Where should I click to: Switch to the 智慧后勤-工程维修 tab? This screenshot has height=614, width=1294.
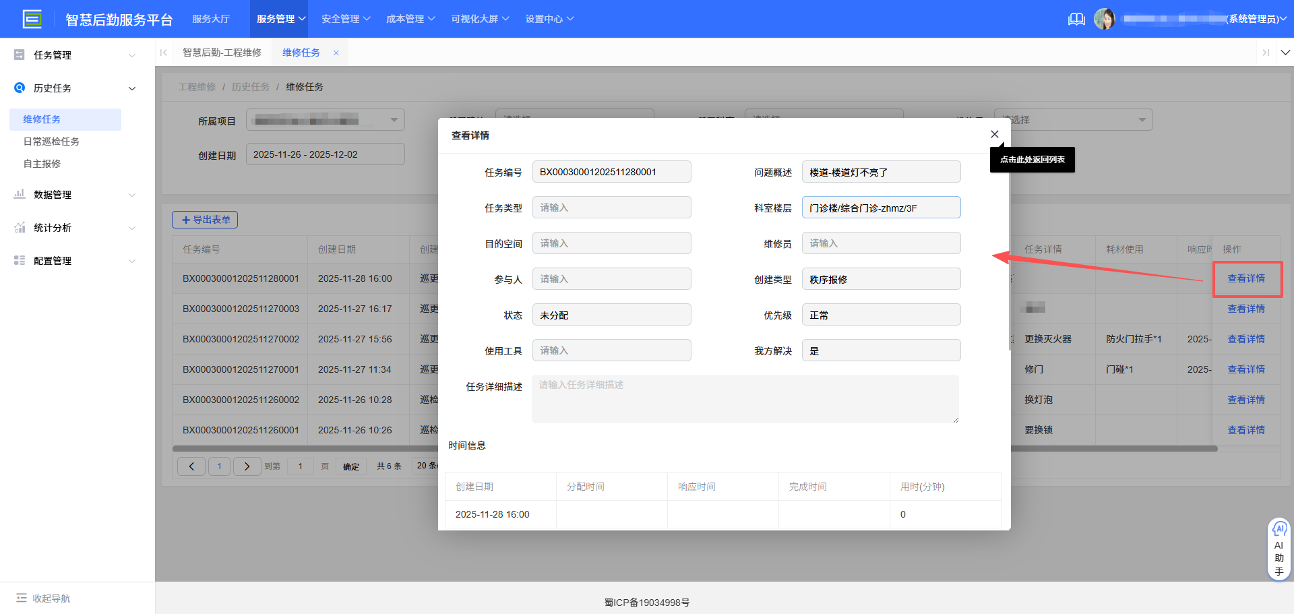pyautogui.click(x=222, y=52)
